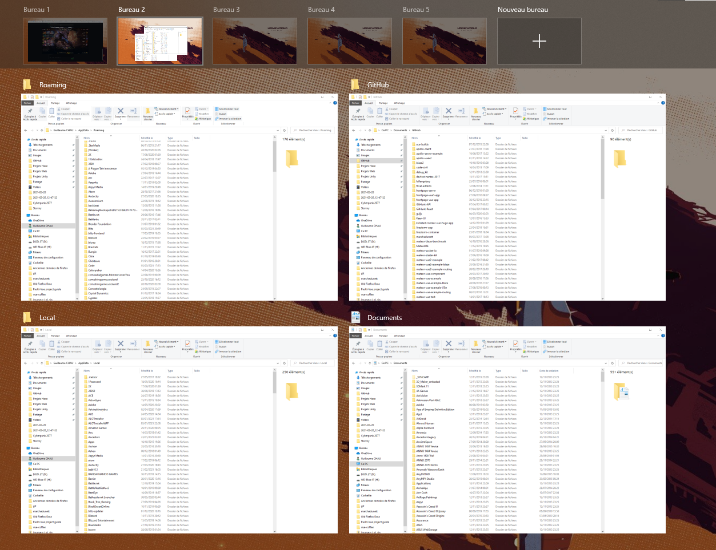This screenshot has width=716, height=550.
Task: Expand Nouvel élément dropdown in Documents window
Action: click(x=506, y=342)
